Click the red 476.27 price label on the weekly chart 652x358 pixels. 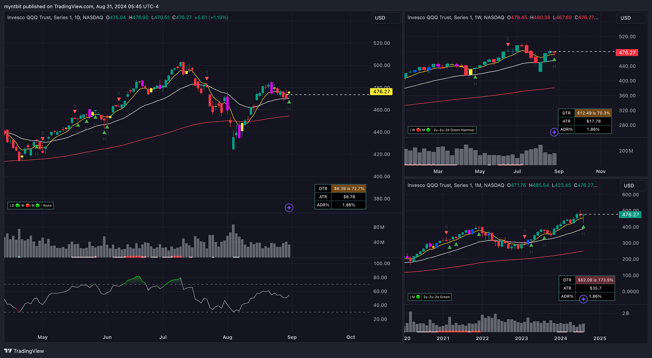tap(627, 52)
